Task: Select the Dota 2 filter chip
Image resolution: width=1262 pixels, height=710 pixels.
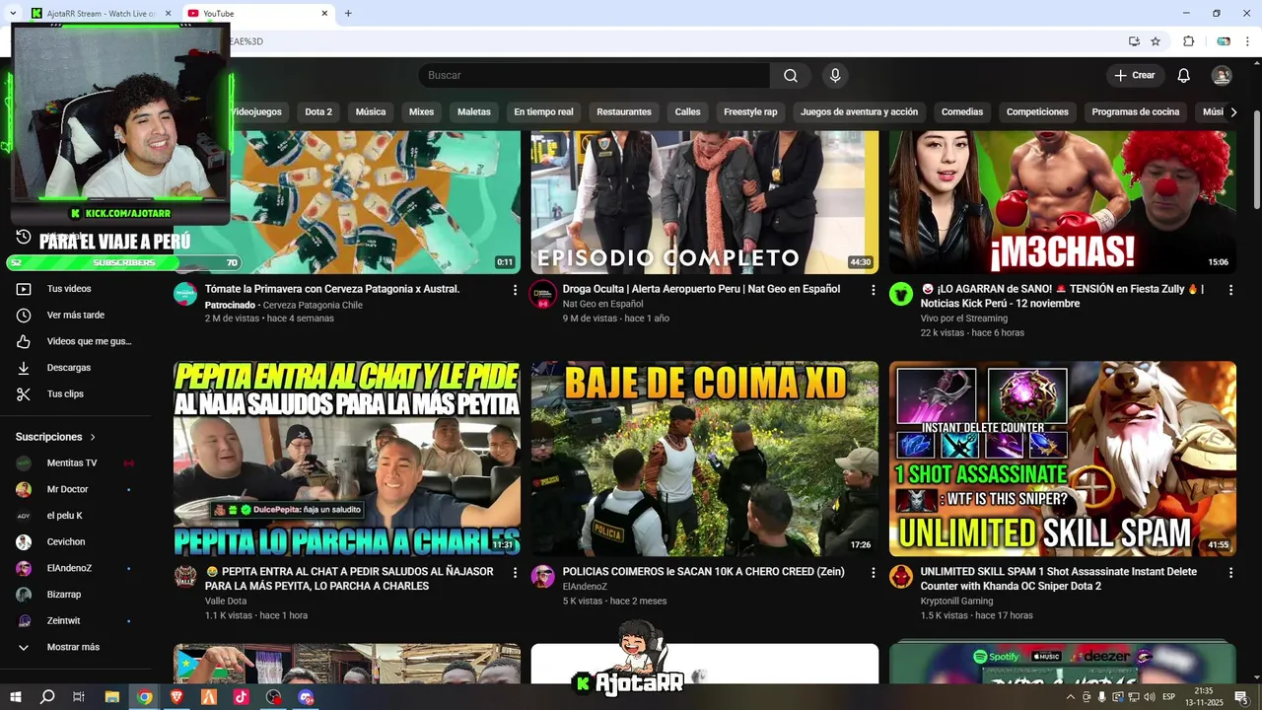Action: click(x=318, y=112)
